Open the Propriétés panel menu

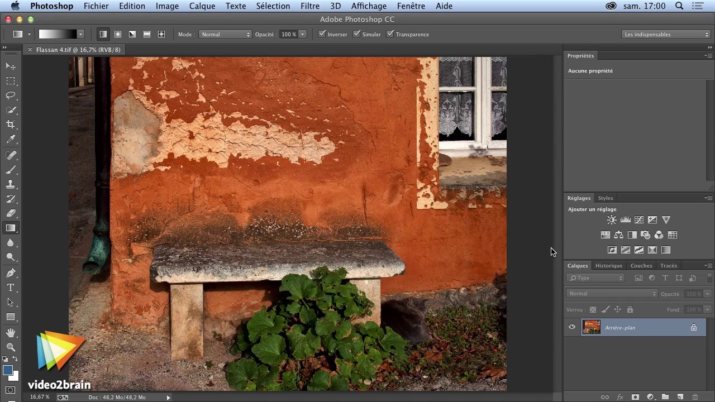(x=708, y=56)
